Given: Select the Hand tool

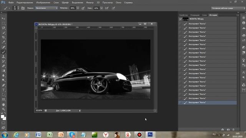Looking at the screenshot, I should point(3,105).
